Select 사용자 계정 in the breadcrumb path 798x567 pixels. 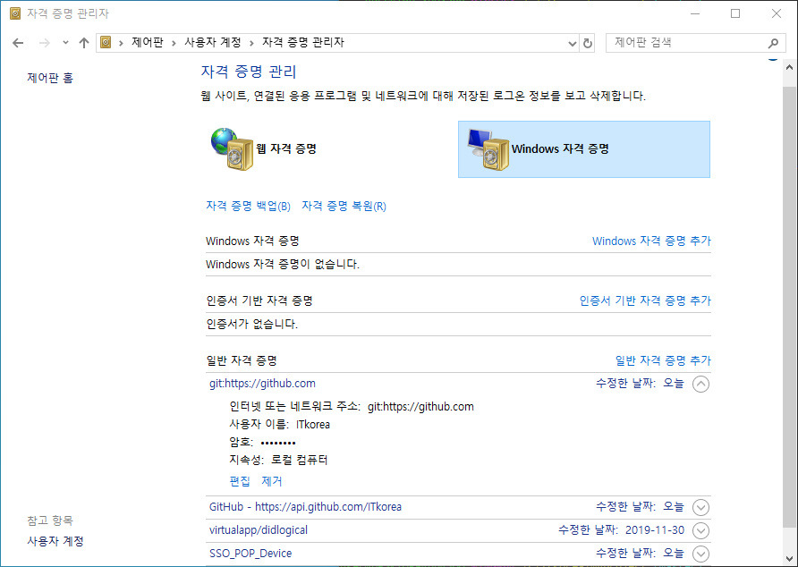(213, 42)
